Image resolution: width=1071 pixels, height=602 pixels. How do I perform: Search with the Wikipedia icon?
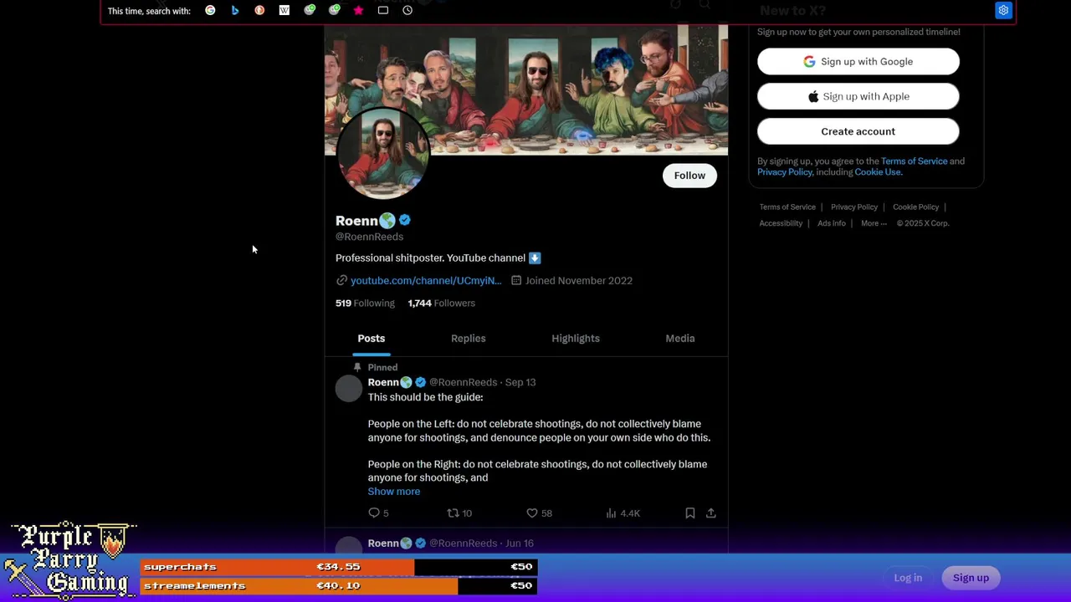(x=284, y=10)
